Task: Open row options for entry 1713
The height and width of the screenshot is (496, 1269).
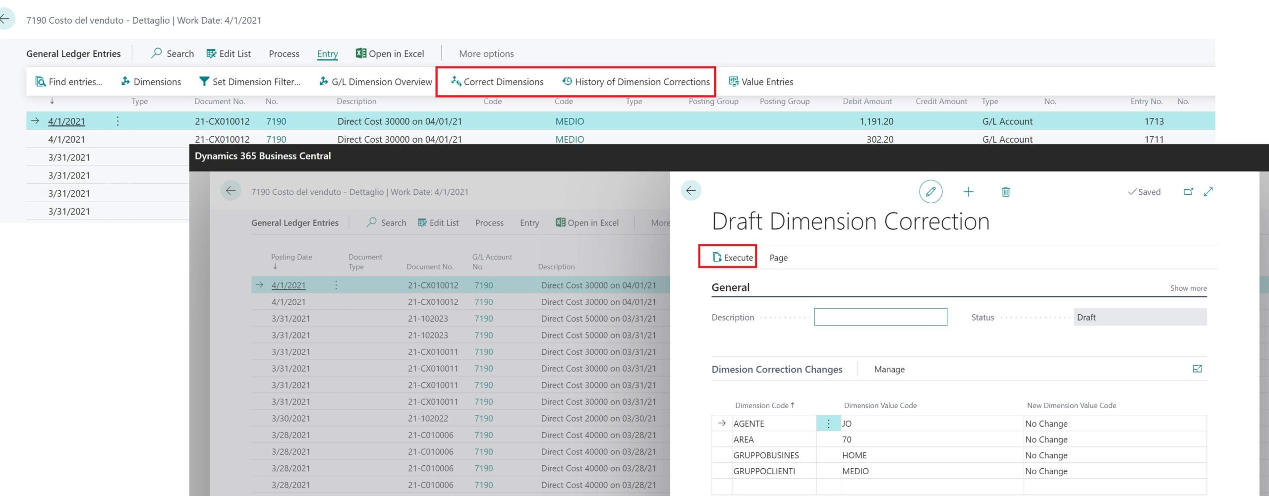Action: [x=117, y=121]
